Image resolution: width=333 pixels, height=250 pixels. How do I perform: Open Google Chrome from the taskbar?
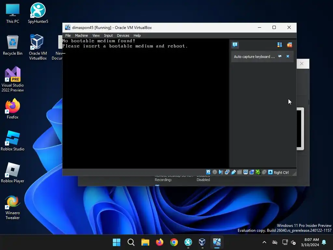click(174, 242)
